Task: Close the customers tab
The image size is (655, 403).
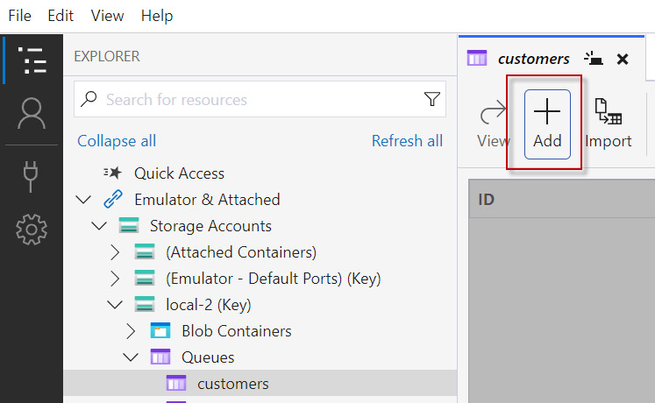Action: (x=623, y=59)
